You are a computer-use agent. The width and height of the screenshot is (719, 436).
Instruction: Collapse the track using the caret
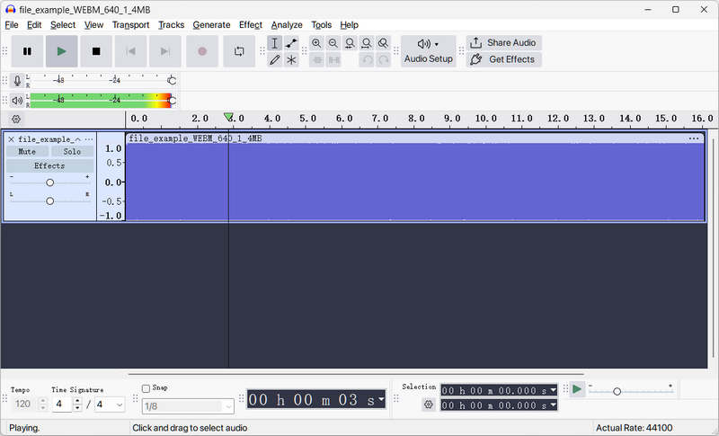(x=77, y=139)
